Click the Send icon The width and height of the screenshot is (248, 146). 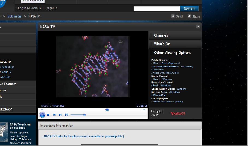coord(173,16)
